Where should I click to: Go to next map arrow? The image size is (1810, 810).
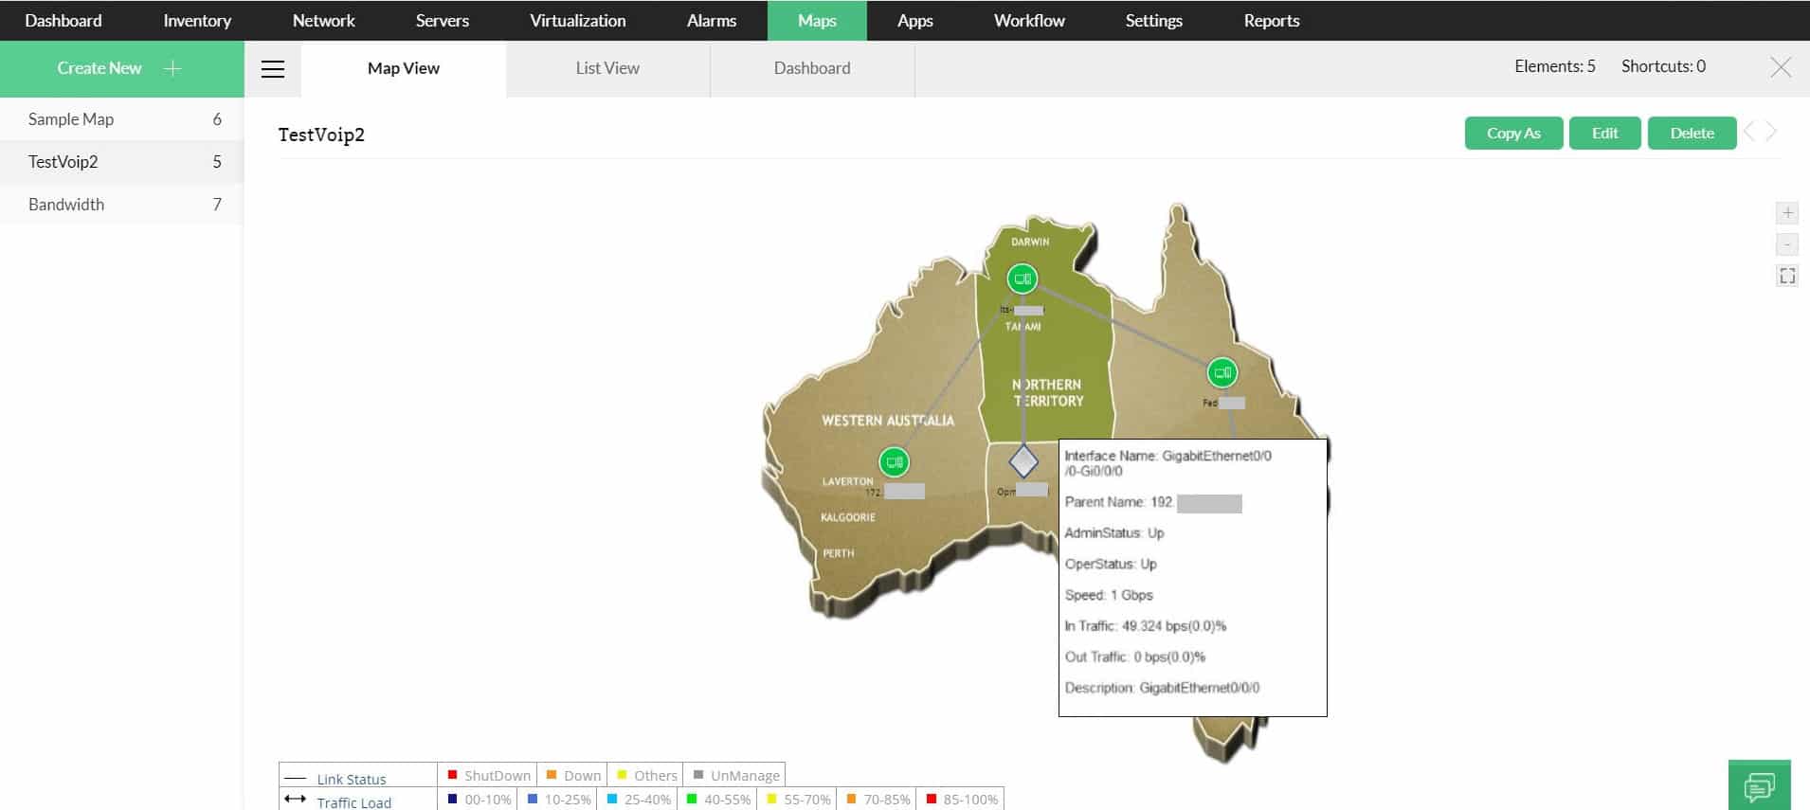click(1771, 133)
